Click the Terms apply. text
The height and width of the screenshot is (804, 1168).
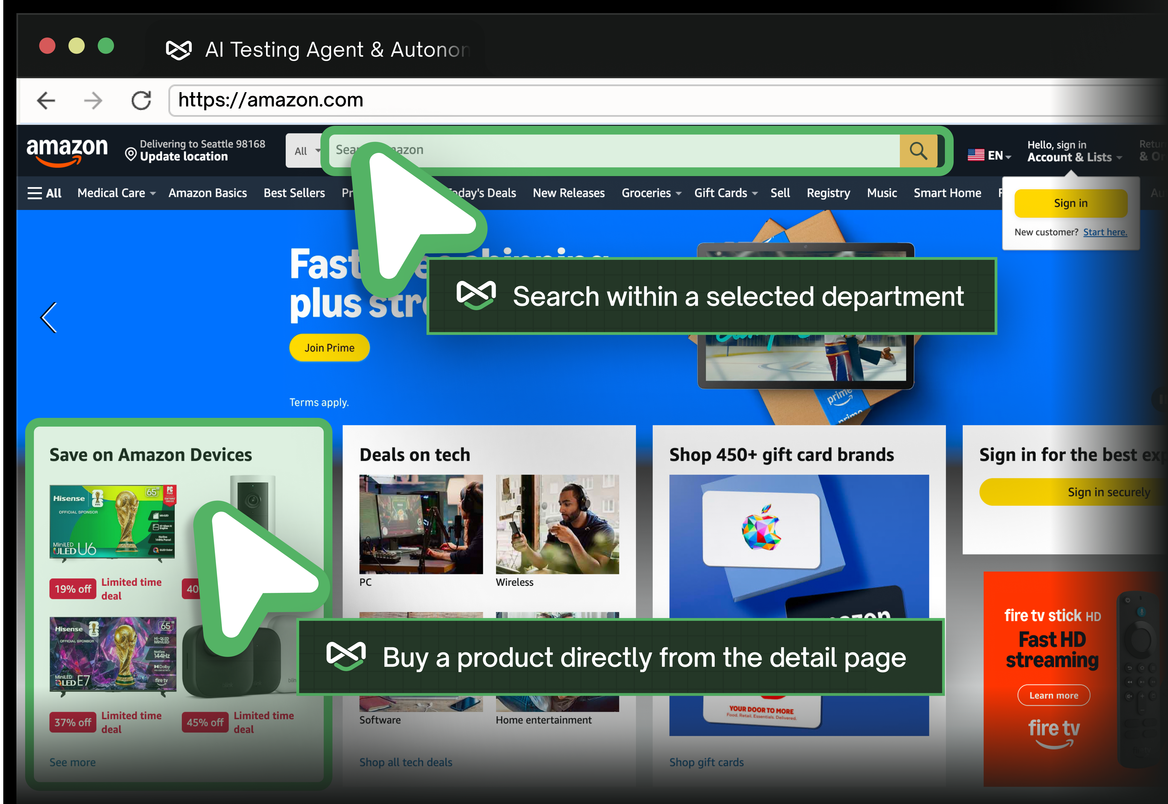coord(319,402)
